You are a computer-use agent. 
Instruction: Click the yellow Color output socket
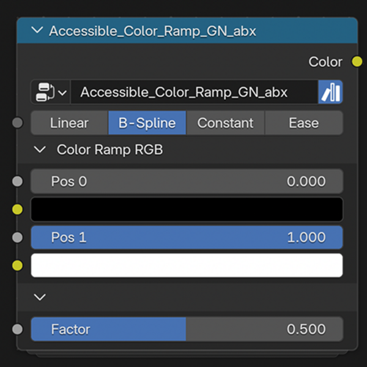[x=357, y=62]
